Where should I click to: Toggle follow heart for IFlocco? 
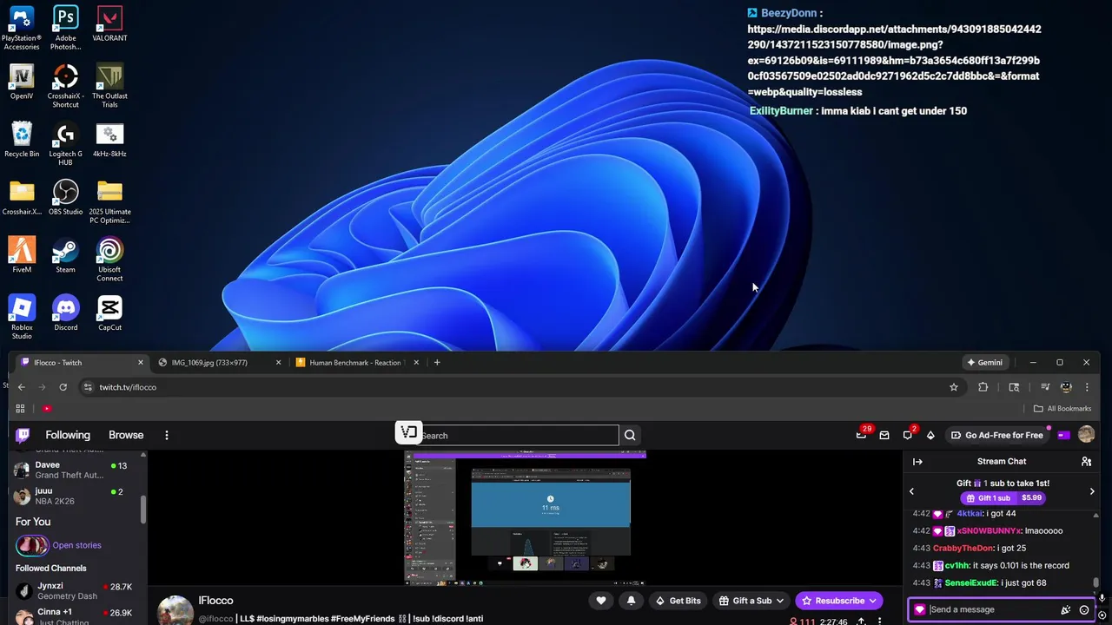[x=600, y=601]
